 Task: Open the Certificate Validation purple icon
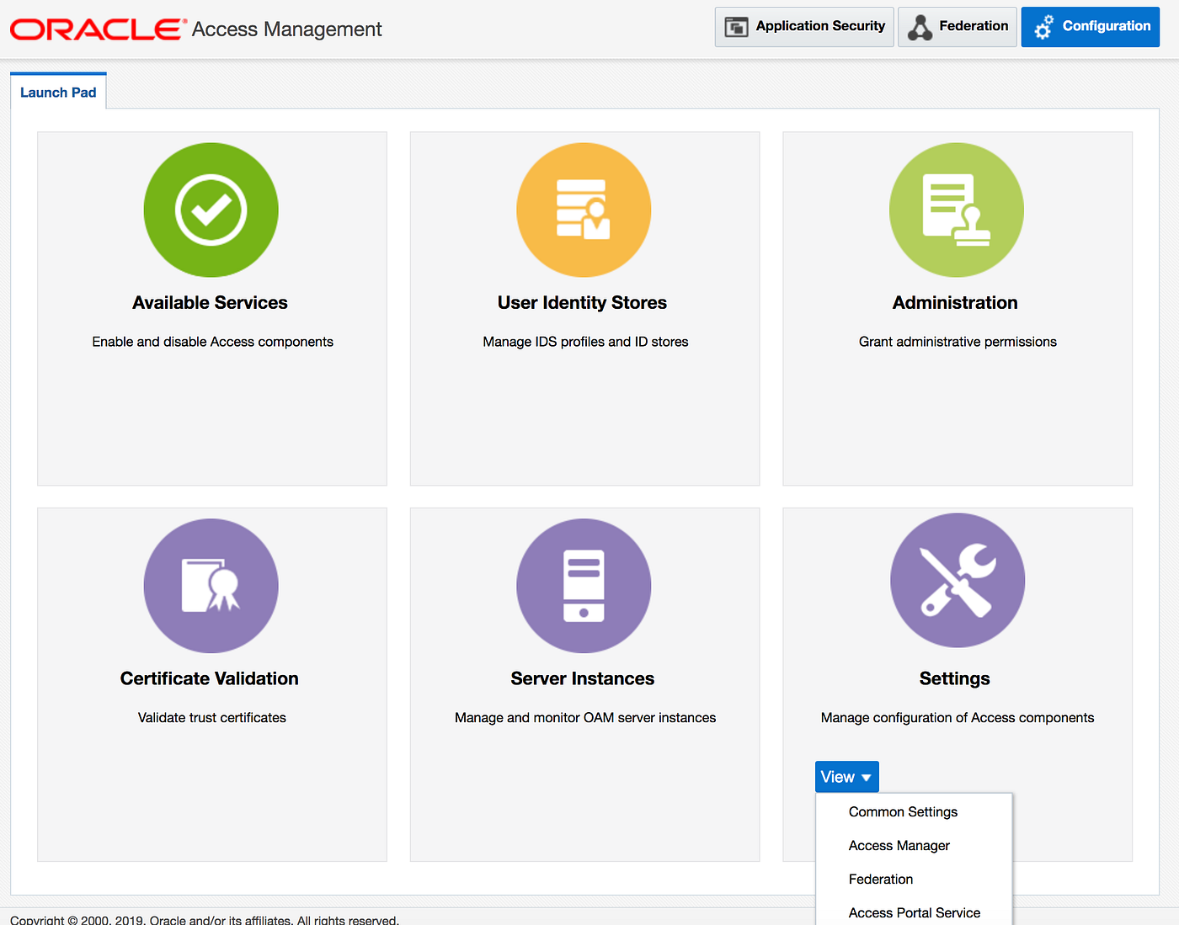[211, 586]
